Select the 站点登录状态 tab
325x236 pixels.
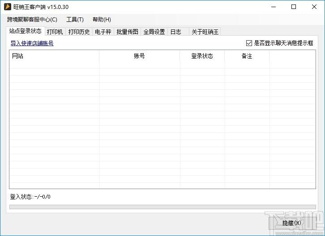click(26, 31)
